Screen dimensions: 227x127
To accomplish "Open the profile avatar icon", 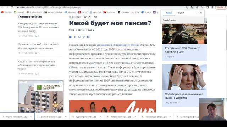I will 212,7.
